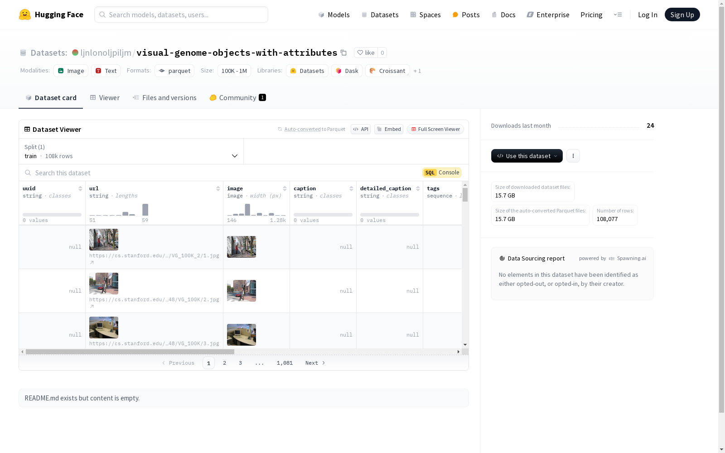
Task: Go to Spaces in top navigation
Action: [x=425, y=14]
